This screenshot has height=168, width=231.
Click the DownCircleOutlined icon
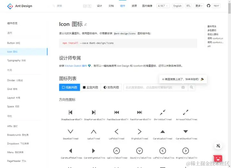pos(140,151)
